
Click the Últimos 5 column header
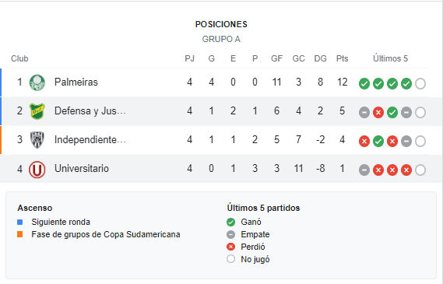[390, 58]
